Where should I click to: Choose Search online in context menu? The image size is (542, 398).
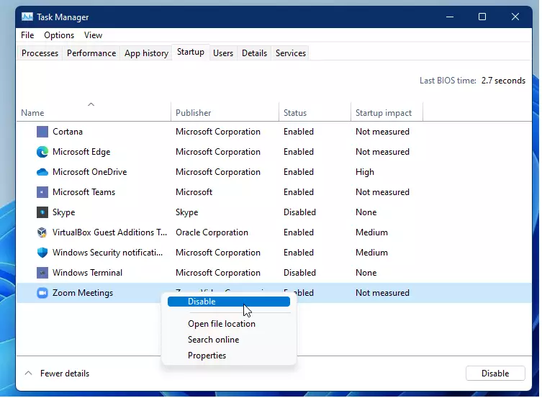213,340
